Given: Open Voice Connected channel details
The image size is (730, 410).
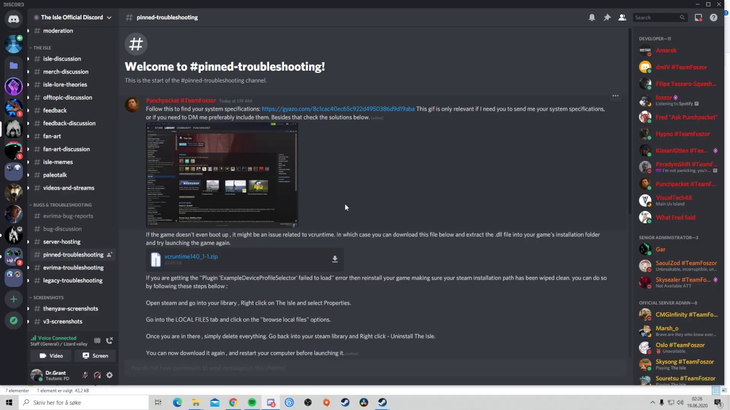Looking at the screenshot, I should tap(60, 341).
